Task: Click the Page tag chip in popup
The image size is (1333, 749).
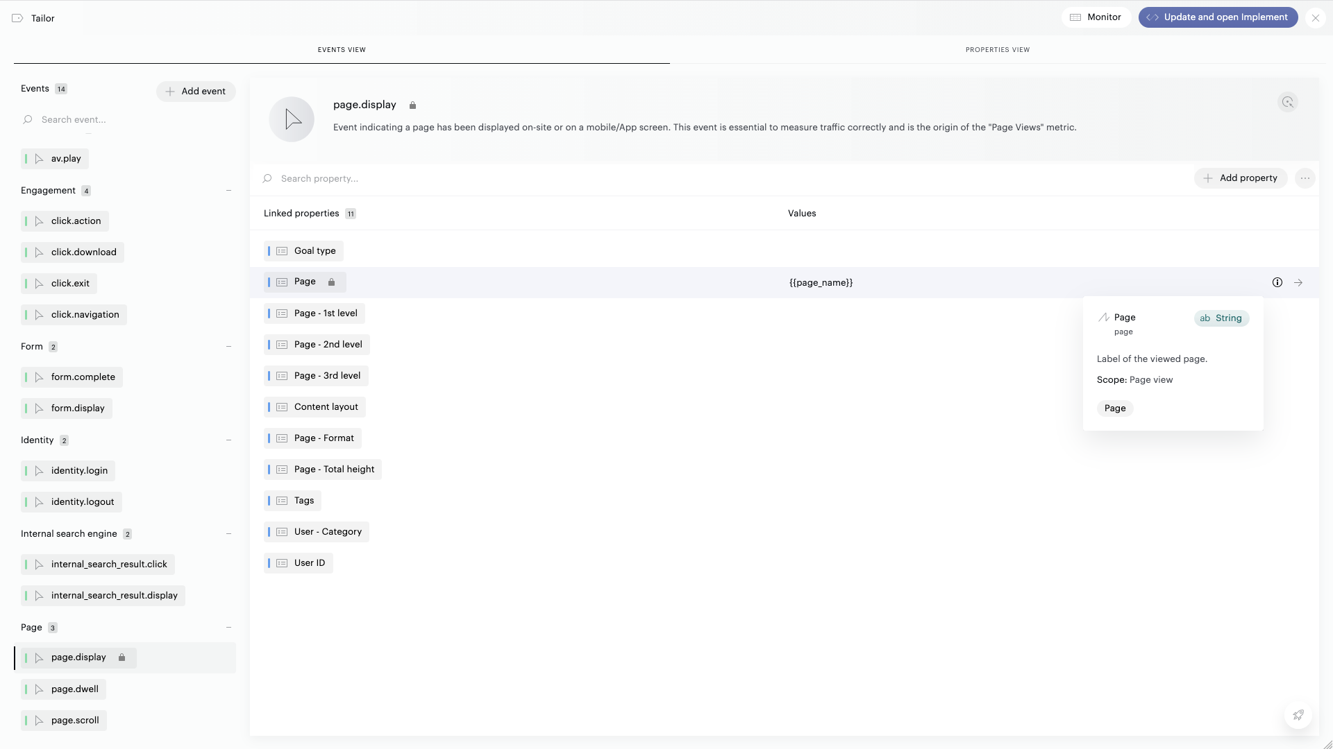Action: pyautogui.click(x=1114, y=408)
